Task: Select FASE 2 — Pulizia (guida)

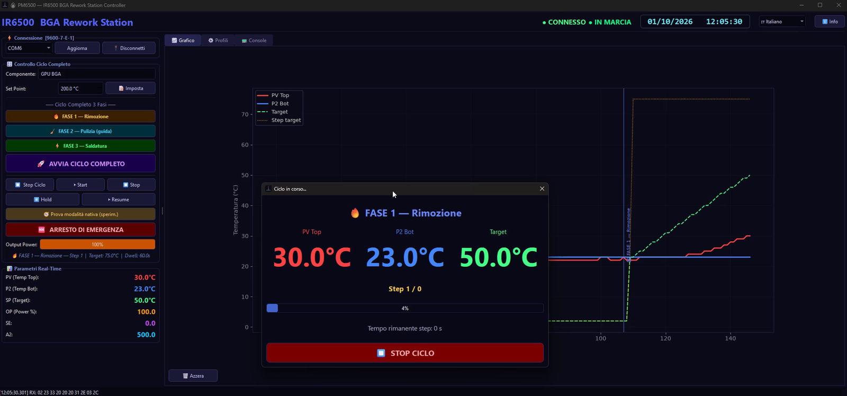Action: [x=80, y=131]
